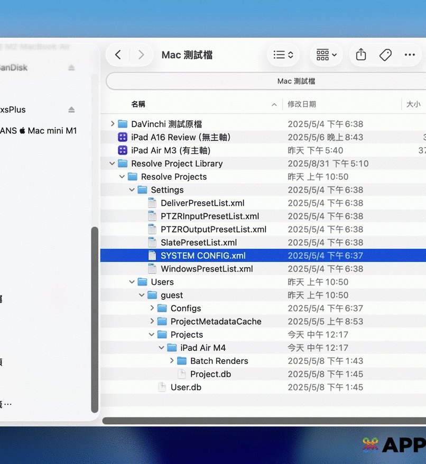This screenshot has width=426, height=464.
Task: Click the horizontal scrollbar at bottom
Action: coord(264,421)
